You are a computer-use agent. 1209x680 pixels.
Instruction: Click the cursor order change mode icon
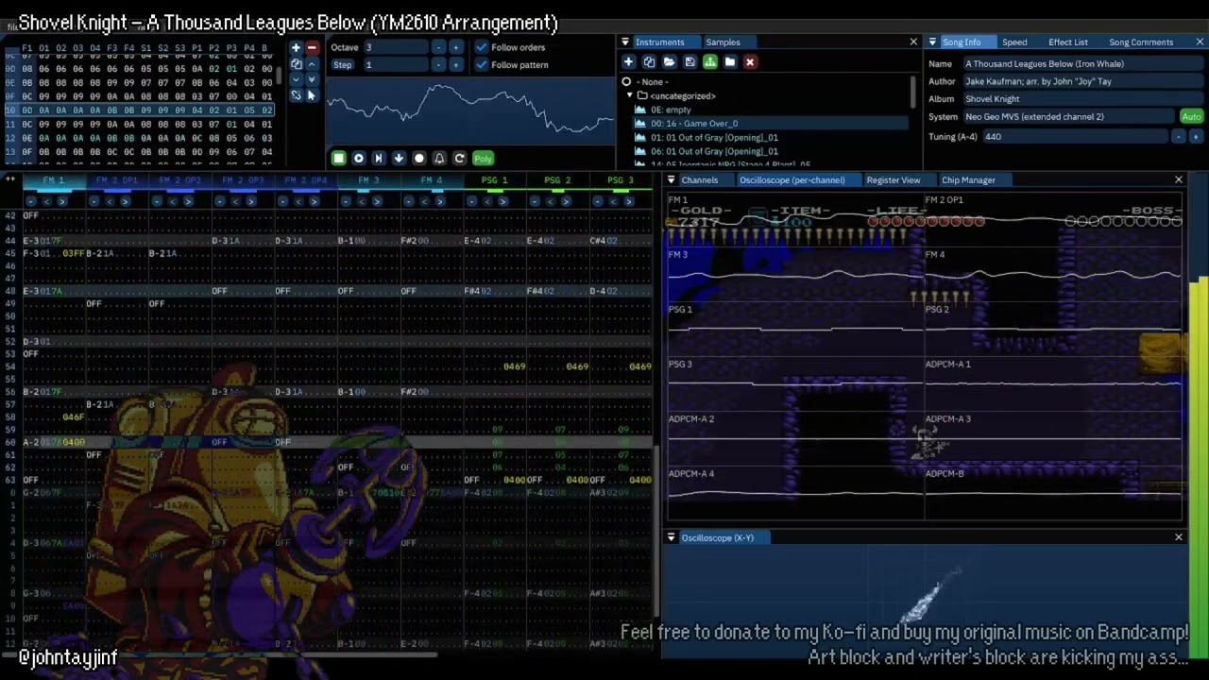[312, 95]
